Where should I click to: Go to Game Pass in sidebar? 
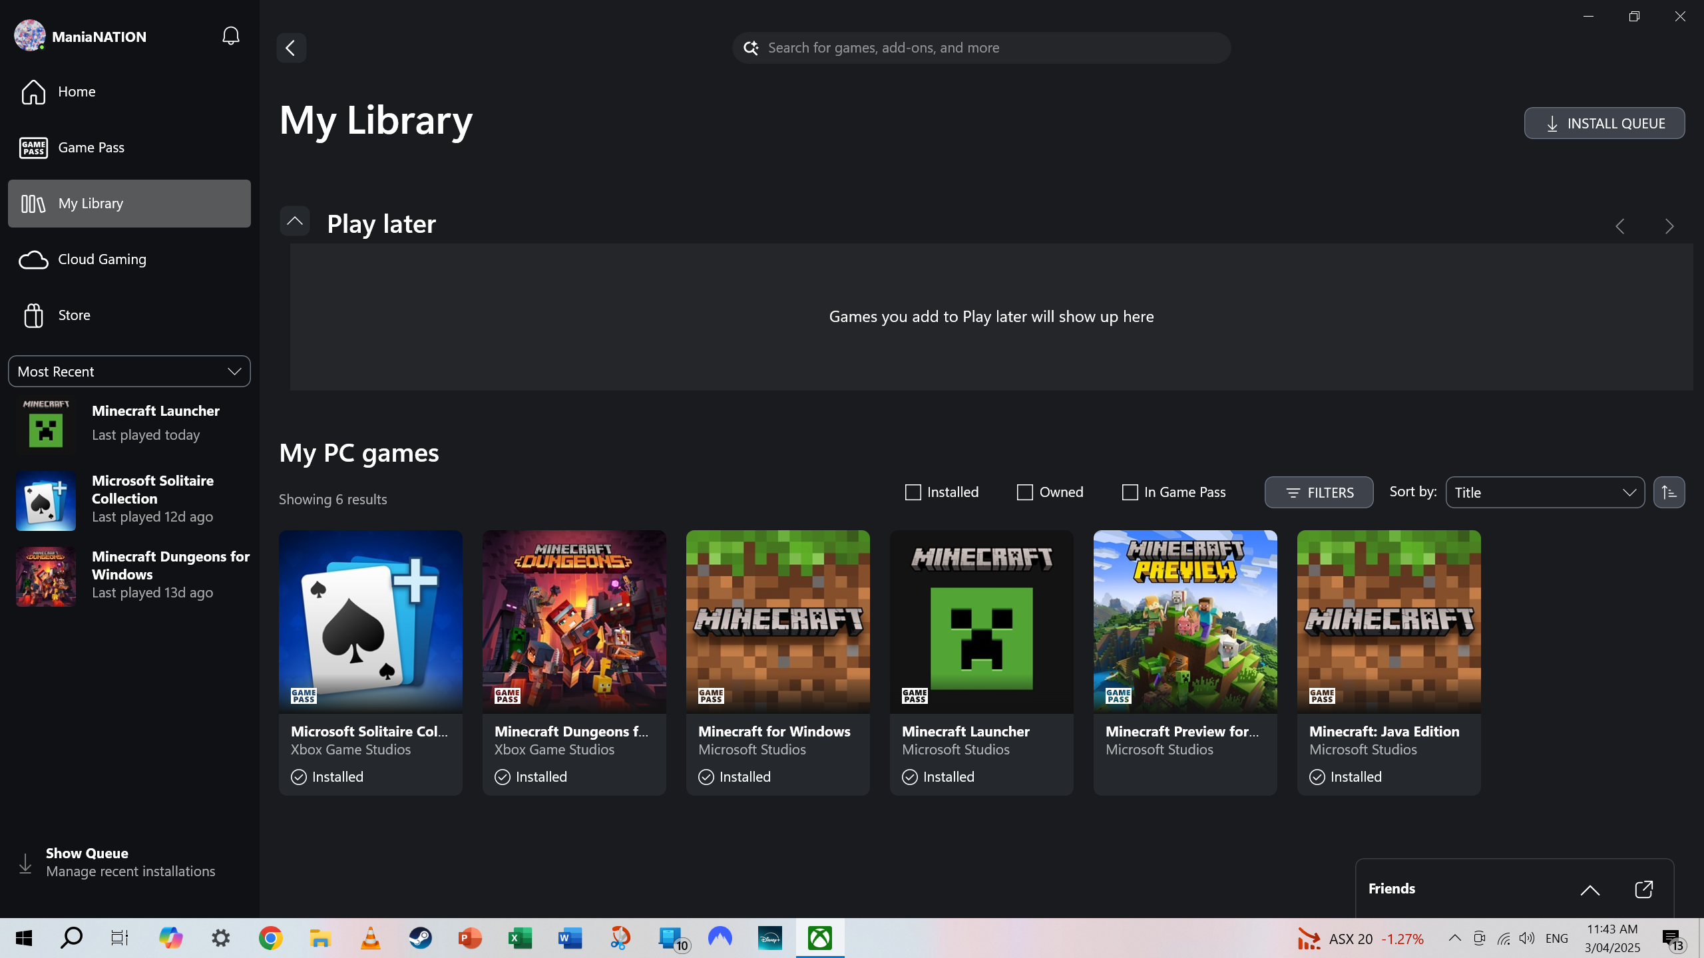pos(91,148)
